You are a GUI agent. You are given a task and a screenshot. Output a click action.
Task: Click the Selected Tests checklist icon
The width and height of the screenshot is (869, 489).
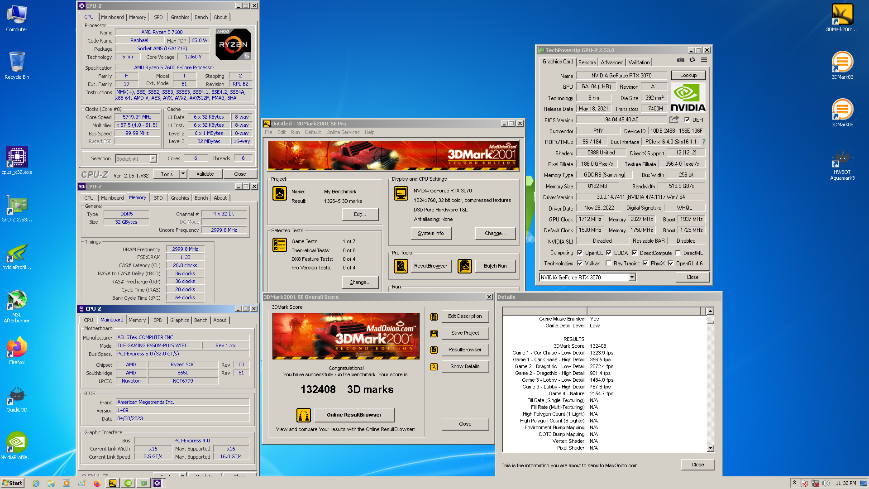pyautogui.click(x=280, y=245)
